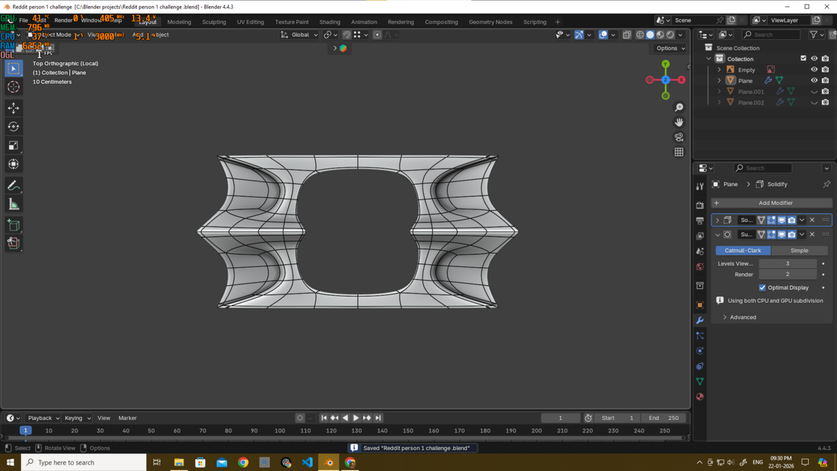The width and height of the screenshot is (837, 471).
Task: Open the Global transform orientation dropdown
Action: 300,35
